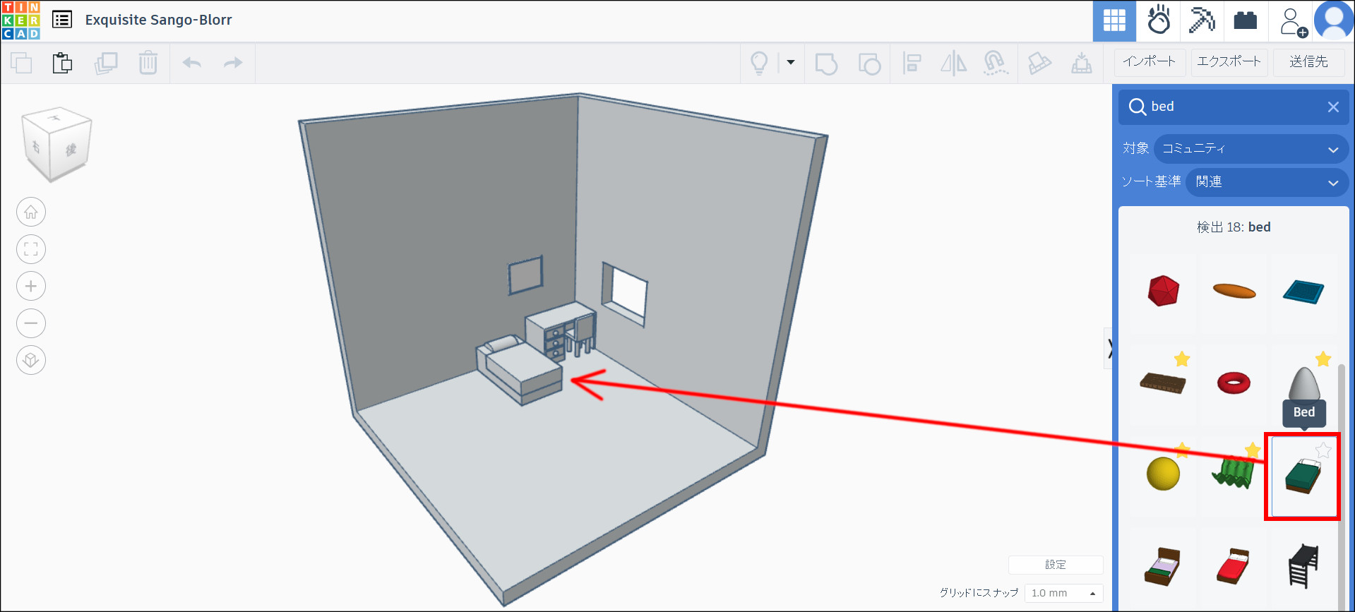Unfavorite the yellow sphere star
Viewport: 1355px width, 612px height.
1182,450
